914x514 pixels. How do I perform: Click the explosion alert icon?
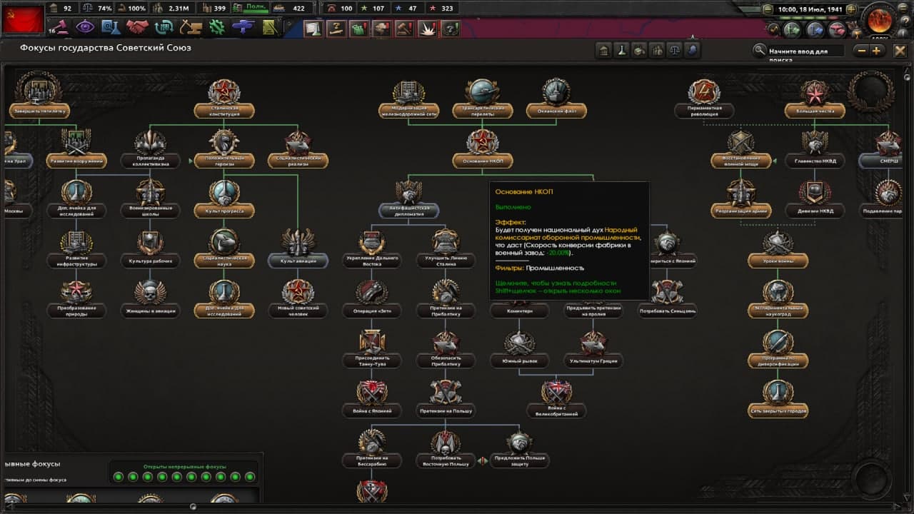coord(427,29)
